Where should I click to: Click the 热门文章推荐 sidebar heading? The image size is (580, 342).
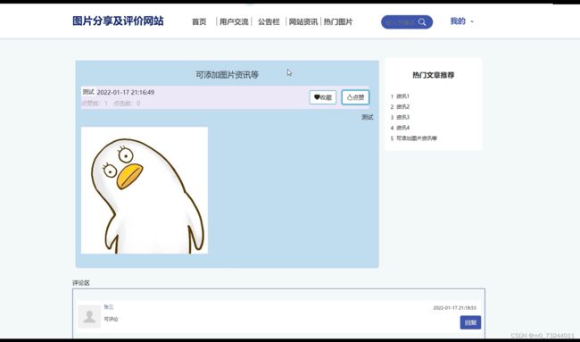point(433,75)
